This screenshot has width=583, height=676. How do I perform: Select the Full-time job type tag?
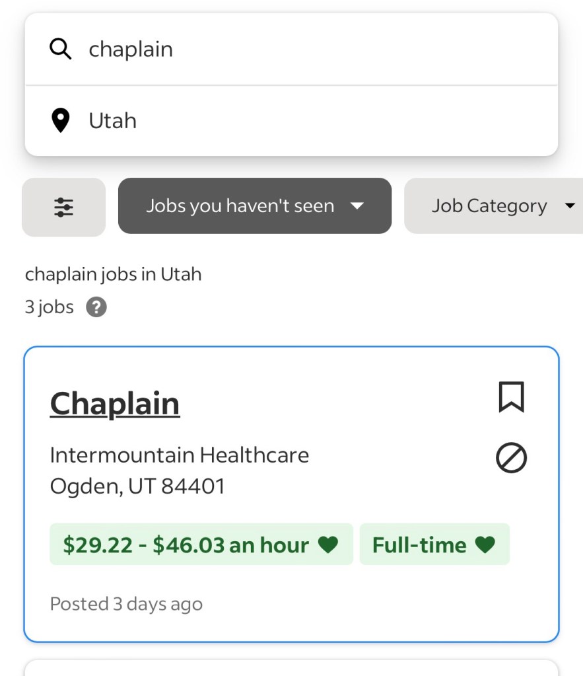tap(419, 545)
